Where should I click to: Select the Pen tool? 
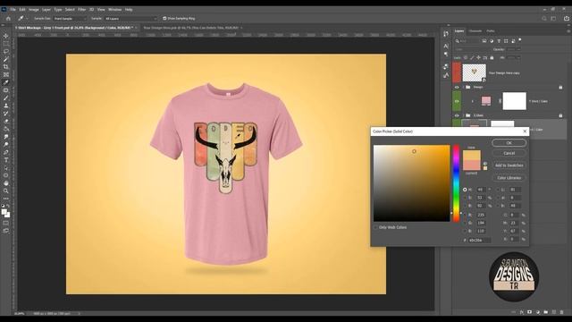point(6,152)
